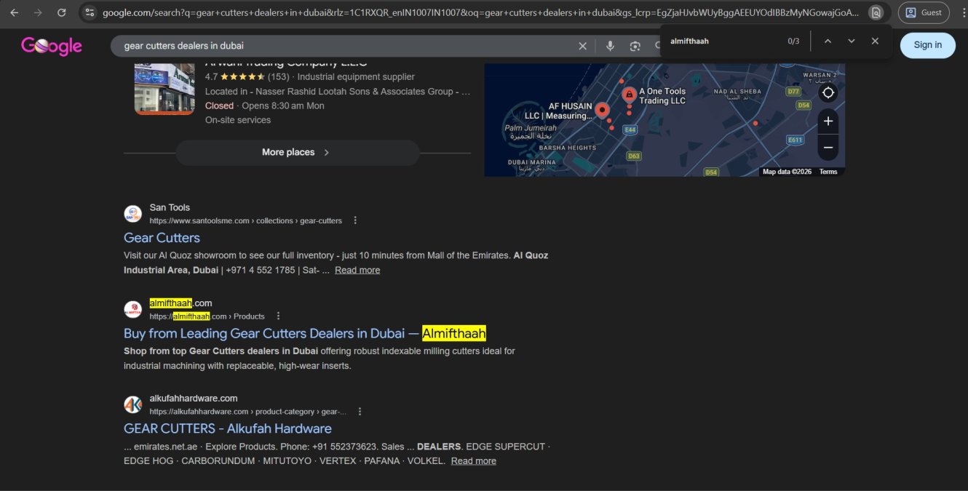Jump to next find match

point(851,41)
